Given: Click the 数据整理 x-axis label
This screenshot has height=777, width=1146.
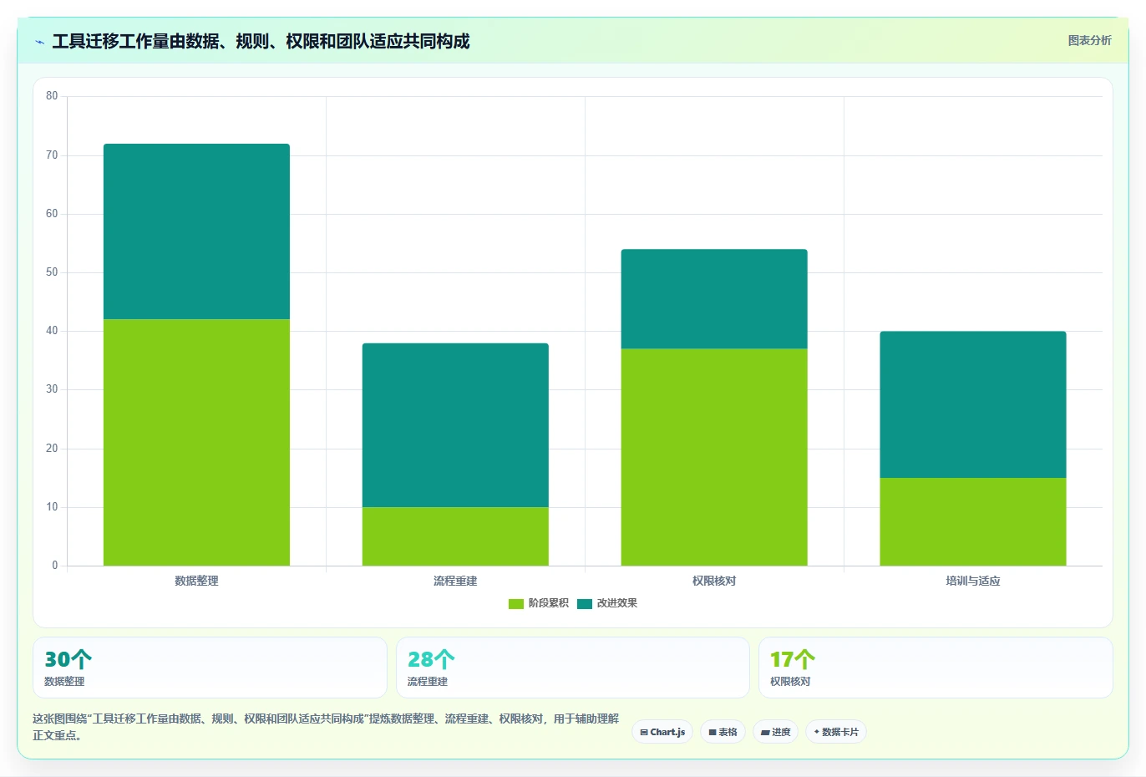Looking at the screenshot, I should pos(196,581).
